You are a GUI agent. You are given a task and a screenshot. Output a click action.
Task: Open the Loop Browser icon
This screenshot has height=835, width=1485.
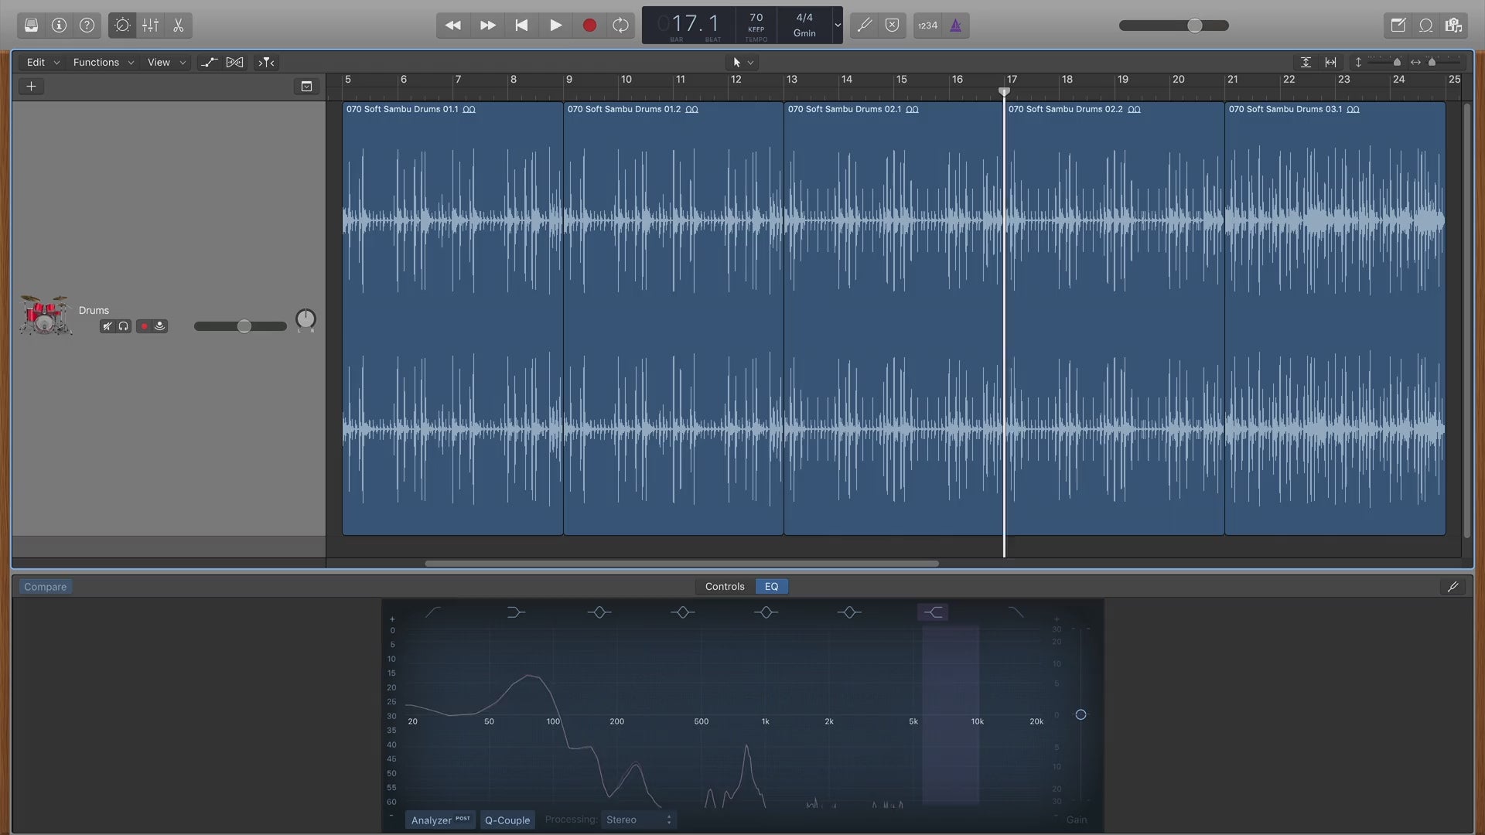point(1425,26)
